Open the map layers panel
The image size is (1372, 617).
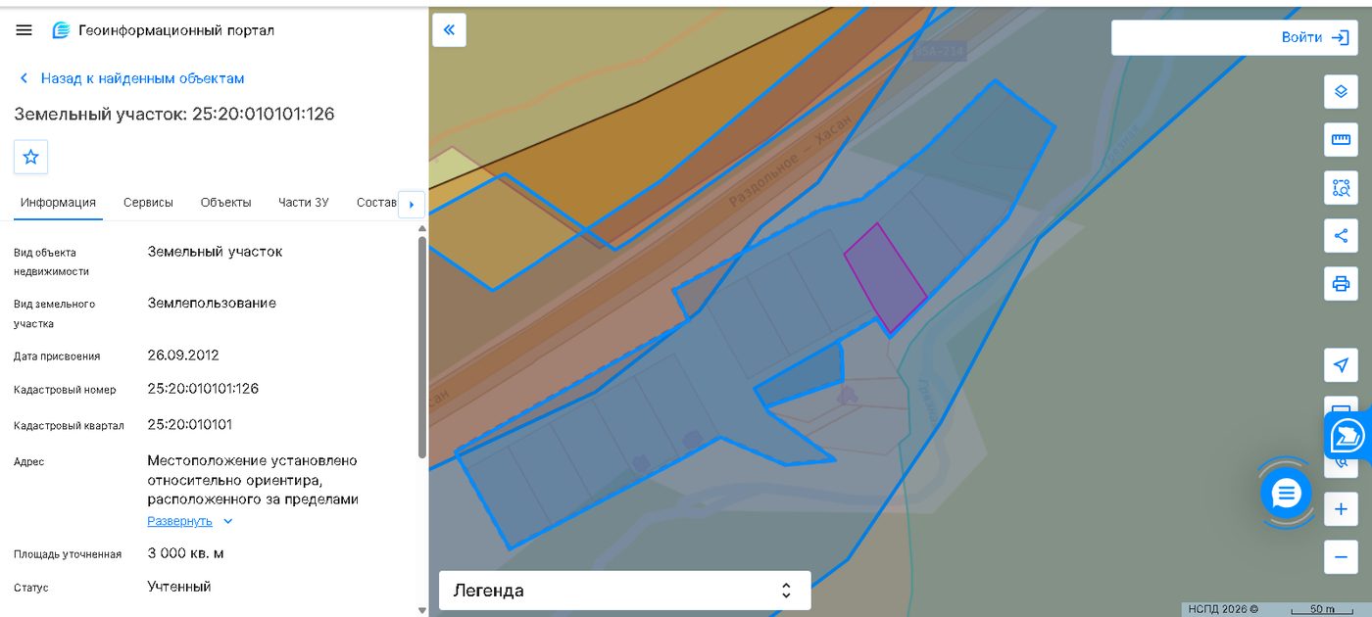1341,91
